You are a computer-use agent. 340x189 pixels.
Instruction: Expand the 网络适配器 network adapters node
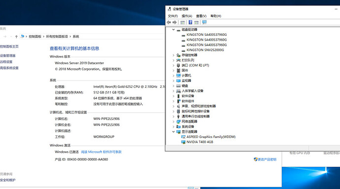click(x=173, y=121)
